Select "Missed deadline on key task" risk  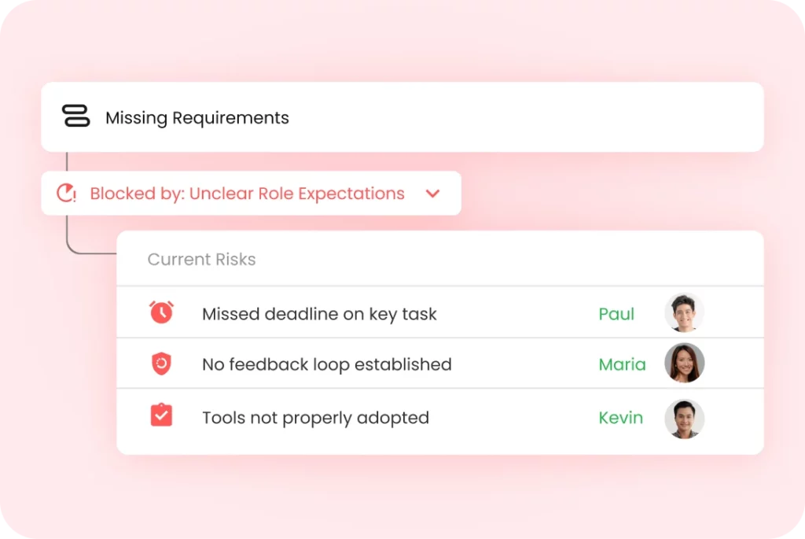click(319, 314)
